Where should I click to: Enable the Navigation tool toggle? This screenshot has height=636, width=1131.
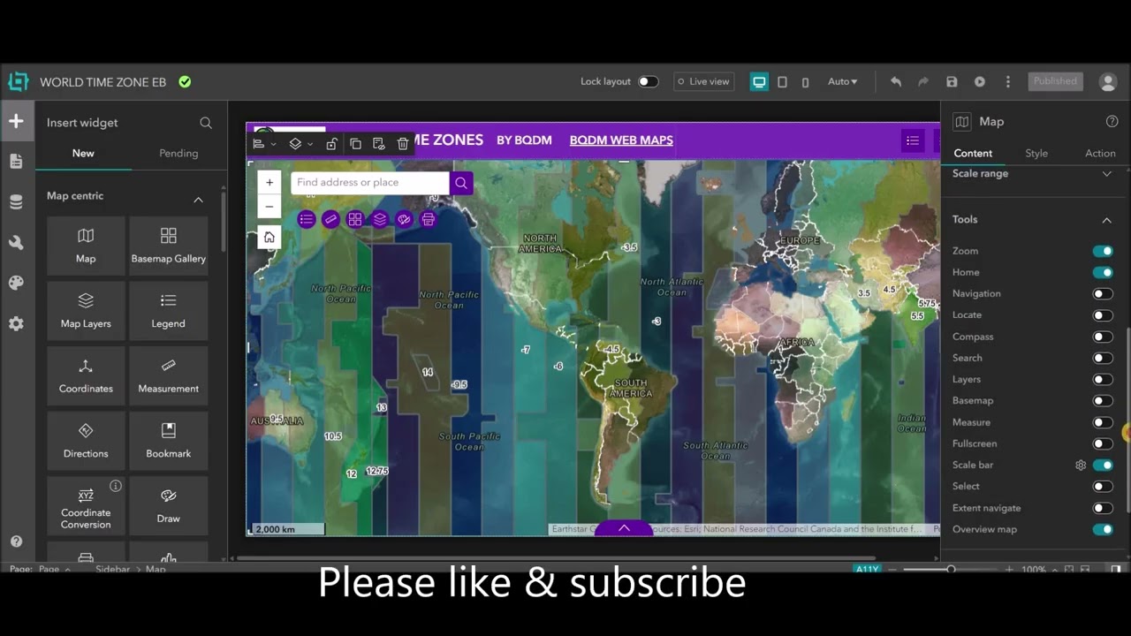coord(1103,293)
